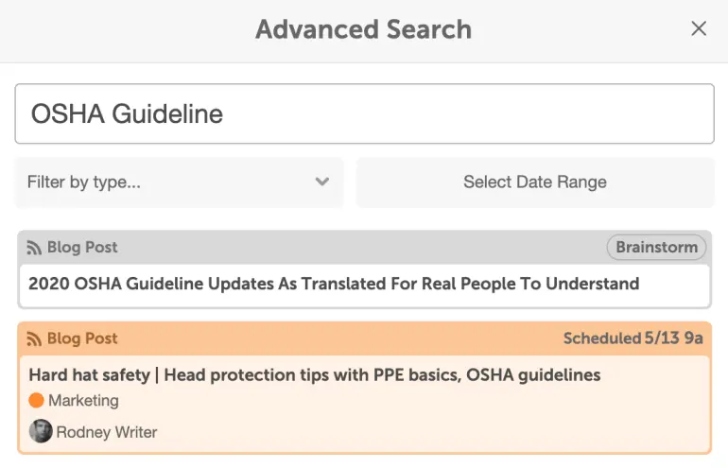Close the Advanced Search dialog
This screenshot has width=728, height=468.
pyautogui.click(x=699, y=28)
